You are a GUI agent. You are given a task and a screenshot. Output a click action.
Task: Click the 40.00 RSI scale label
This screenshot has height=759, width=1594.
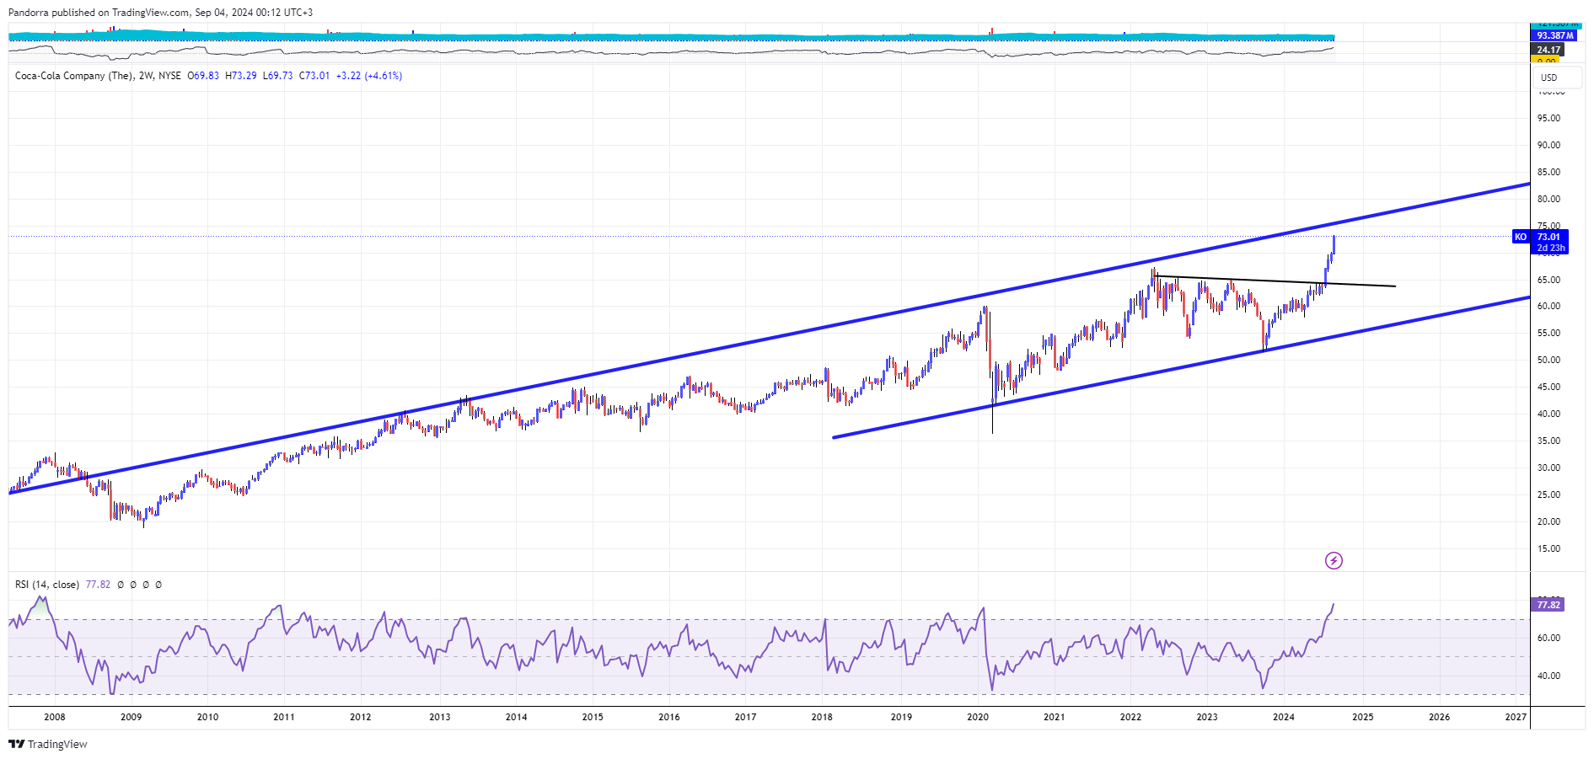click(x=1548, y=676)
